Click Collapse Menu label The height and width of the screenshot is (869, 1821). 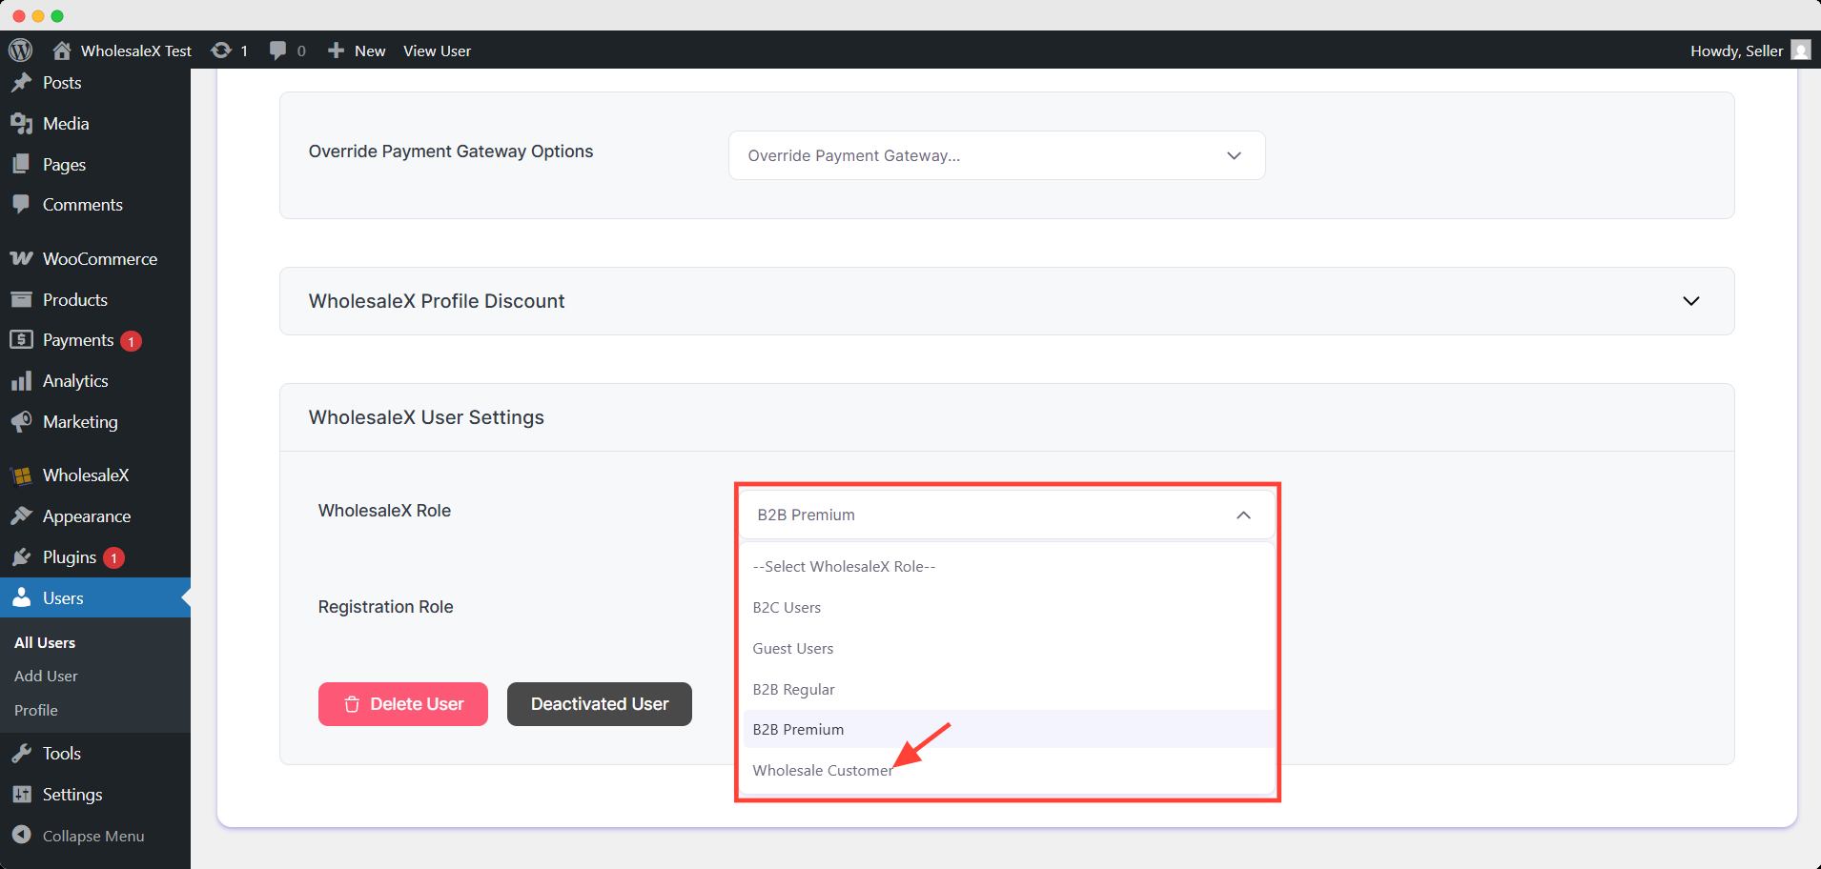[x=93, y=836]
